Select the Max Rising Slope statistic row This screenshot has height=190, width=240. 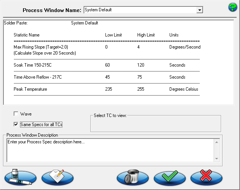pyautogui.click(x=41, y=47)
